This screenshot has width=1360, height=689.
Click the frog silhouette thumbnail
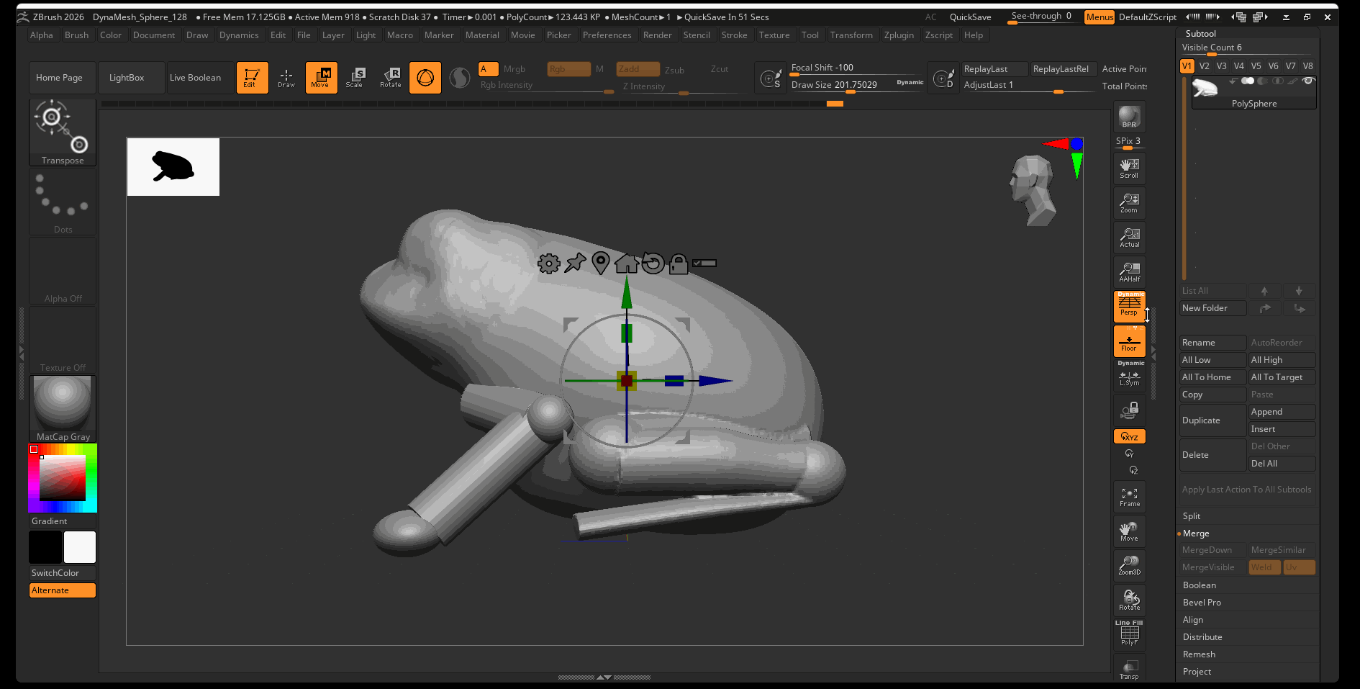point(173,167)
